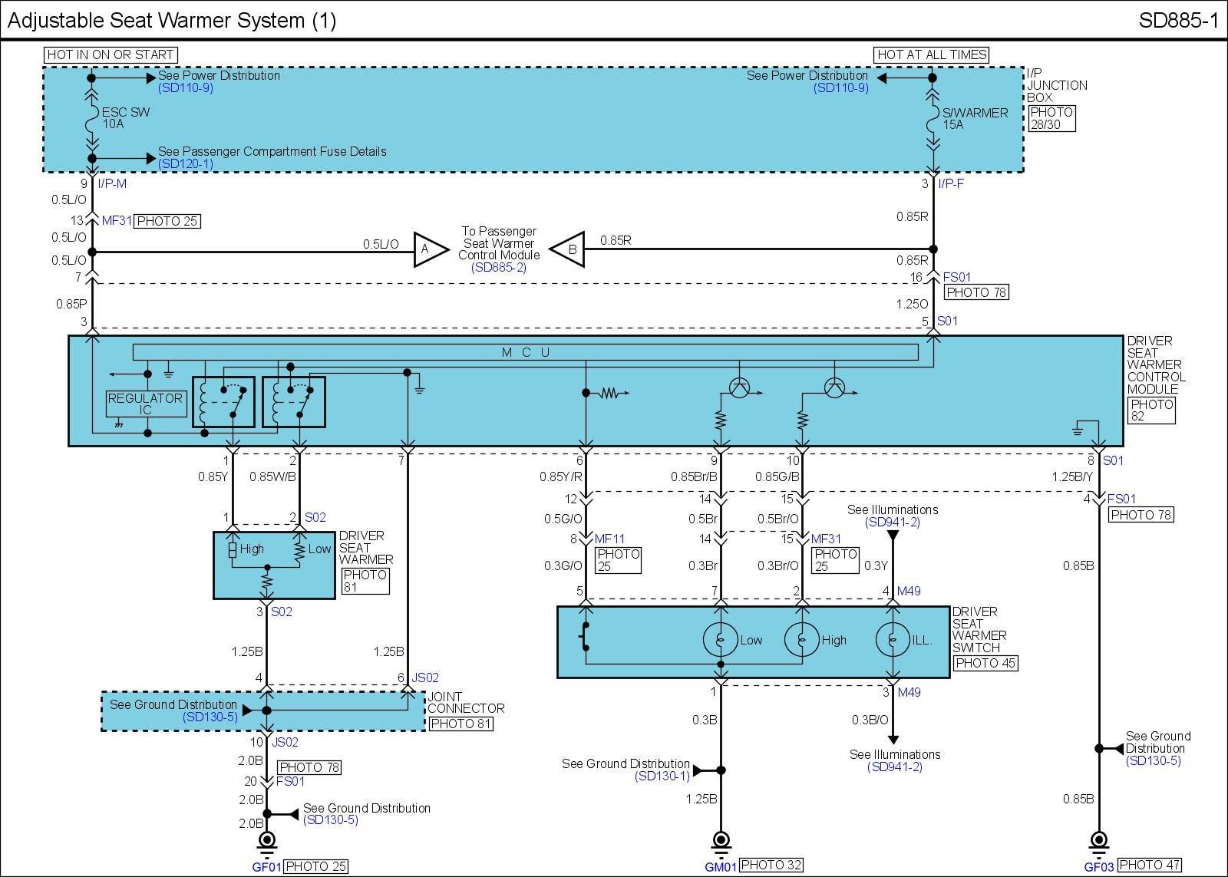
Task: Click the ILL. lamp symbol in switch
Action: tap(892, 639)
